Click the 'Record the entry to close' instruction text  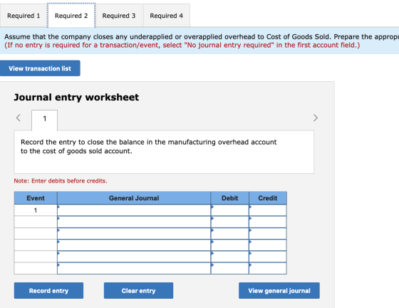pyautogui.click(x=149, y=146)
